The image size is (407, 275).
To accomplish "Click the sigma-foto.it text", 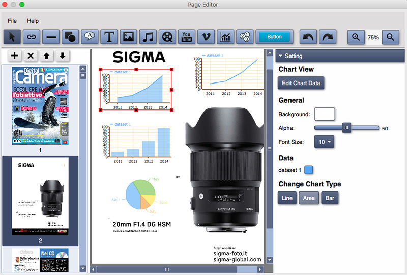I will click(x=230, y=253).
